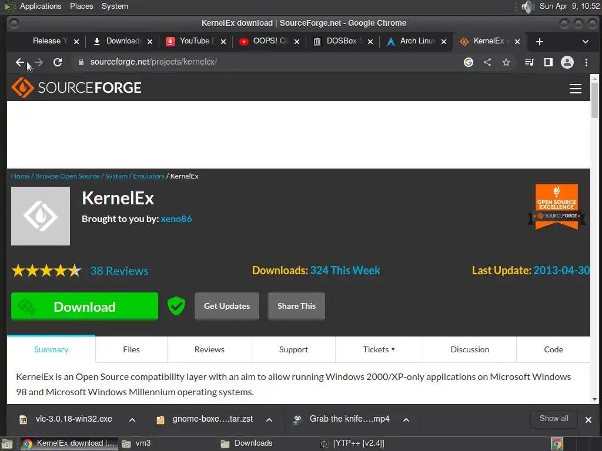Viewport: 602px width, 451px height.
Task: Click the Open Source Excellence badge
Action: pyautogui.click(x=557, y=206)
